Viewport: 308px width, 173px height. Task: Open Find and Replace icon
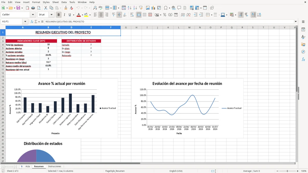pyautogui.click(x=95, y=8)
